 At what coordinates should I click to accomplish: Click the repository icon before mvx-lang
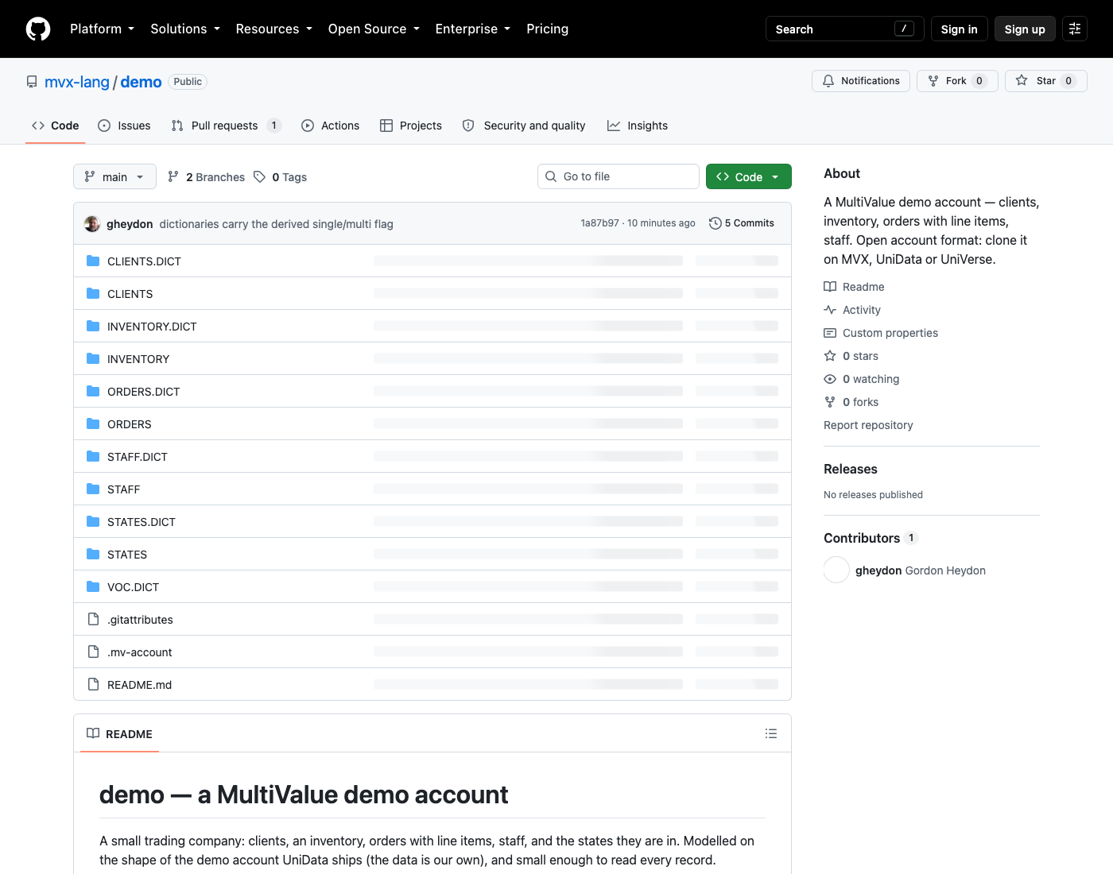coord(32,82)
